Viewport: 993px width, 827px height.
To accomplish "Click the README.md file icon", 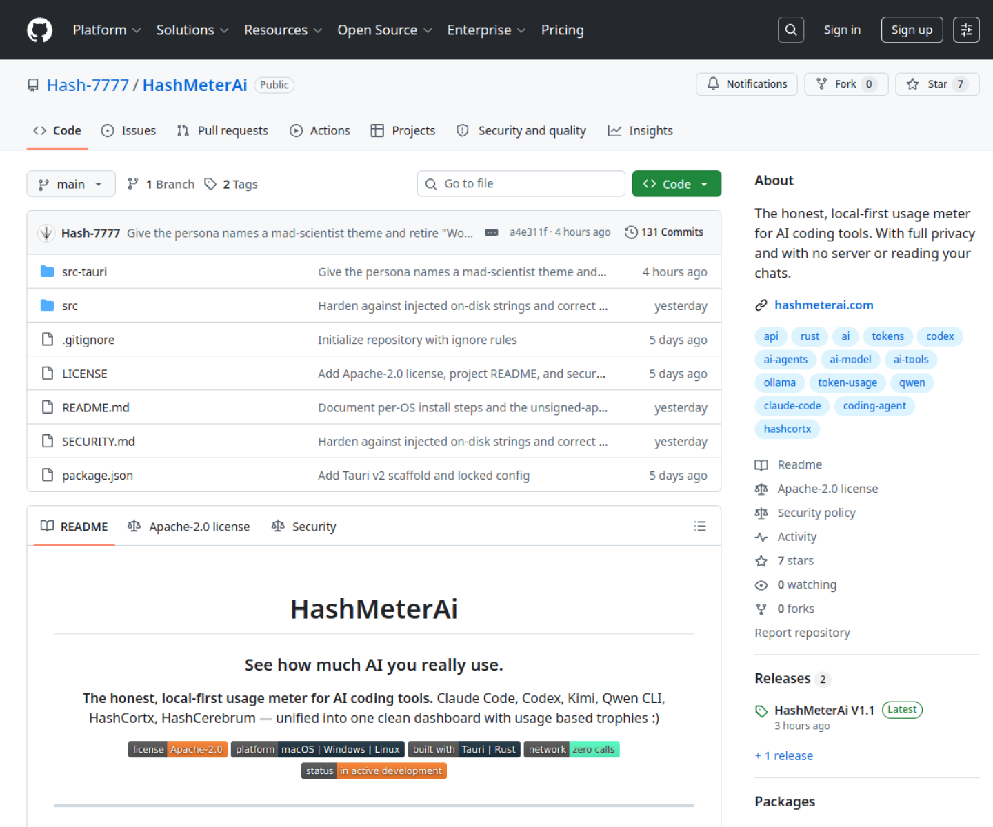I will [47, 407].
